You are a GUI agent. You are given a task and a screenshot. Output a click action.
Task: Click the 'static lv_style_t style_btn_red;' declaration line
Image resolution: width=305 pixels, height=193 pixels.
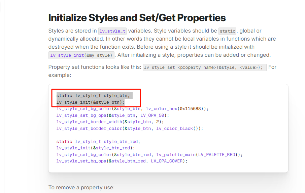(98, 142)
